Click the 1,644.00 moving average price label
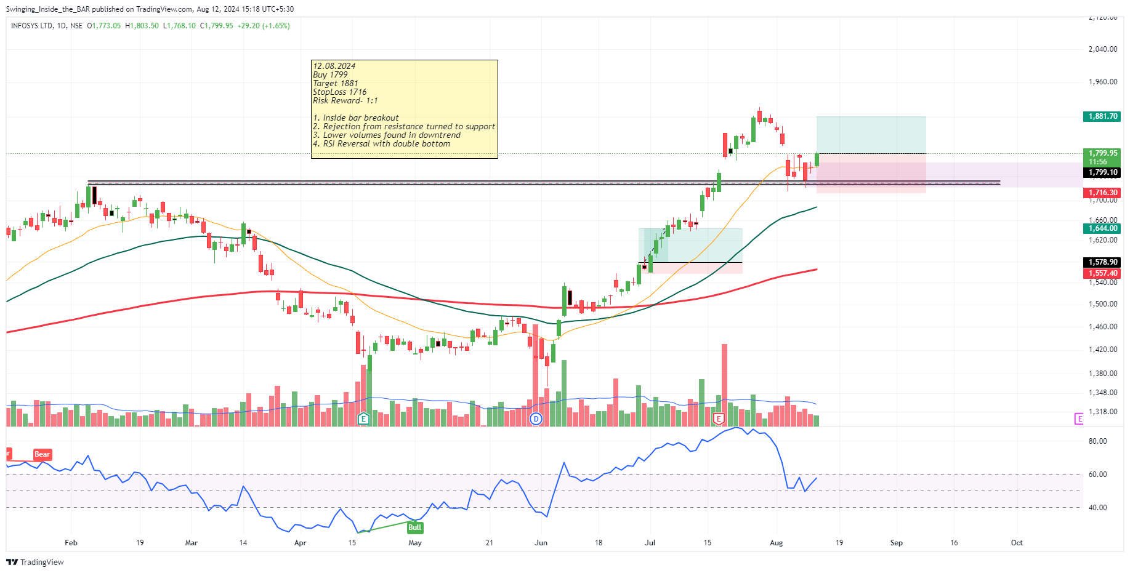 coord(1102,228)
